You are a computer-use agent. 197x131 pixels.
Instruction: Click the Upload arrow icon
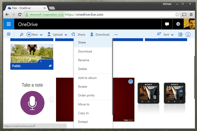(x=49, y=34)
